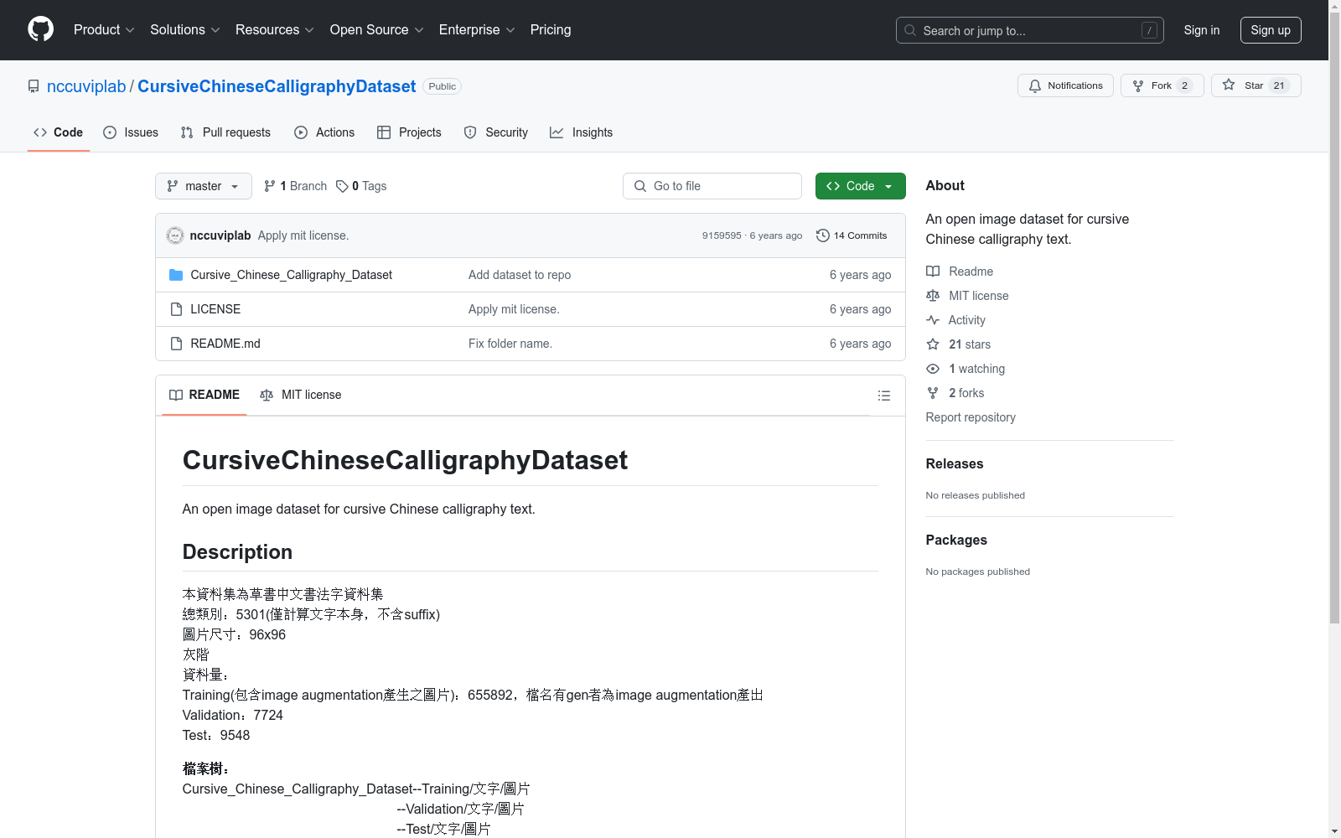Screen dimensions: 1341x838
Task: Click the Sign in link
Action: 1202,30
